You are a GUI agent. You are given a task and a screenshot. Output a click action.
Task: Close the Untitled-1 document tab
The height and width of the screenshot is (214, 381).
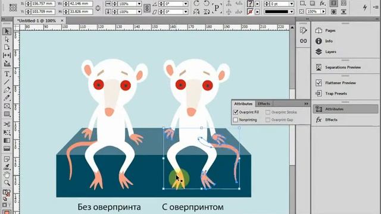pos(62,21)
